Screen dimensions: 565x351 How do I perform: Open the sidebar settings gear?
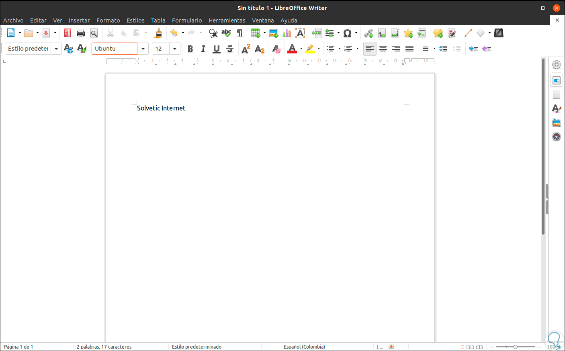557,65
